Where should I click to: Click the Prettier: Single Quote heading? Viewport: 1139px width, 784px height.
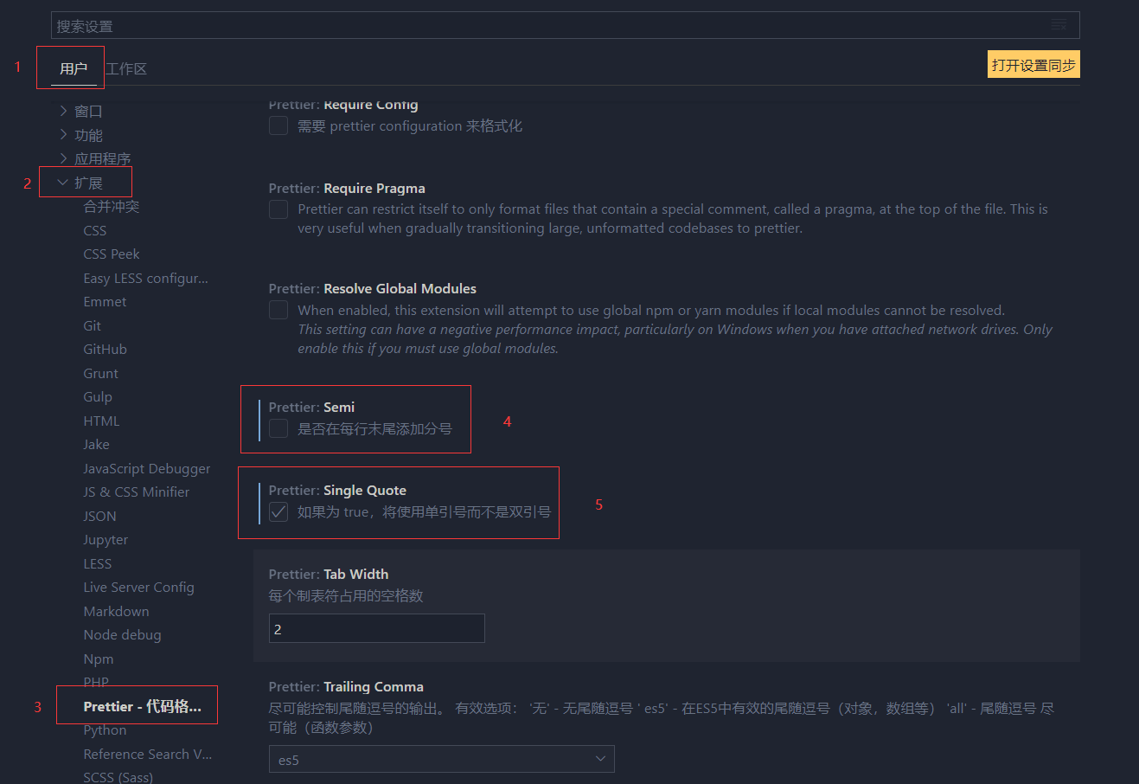click(337, 490)
